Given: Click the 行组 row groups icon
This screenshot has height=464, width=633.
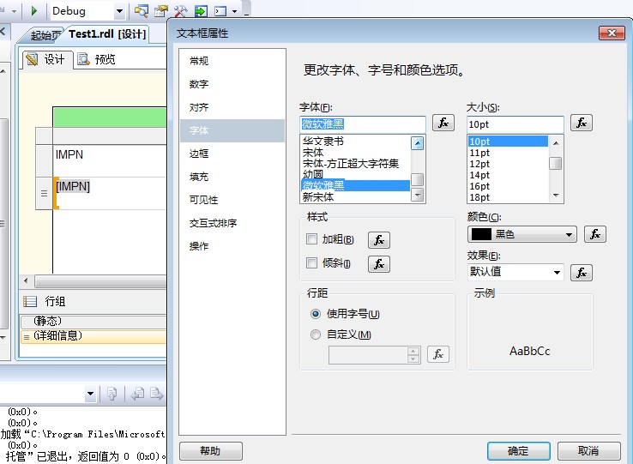Looking at the screenshot, I should coord(30,301).
